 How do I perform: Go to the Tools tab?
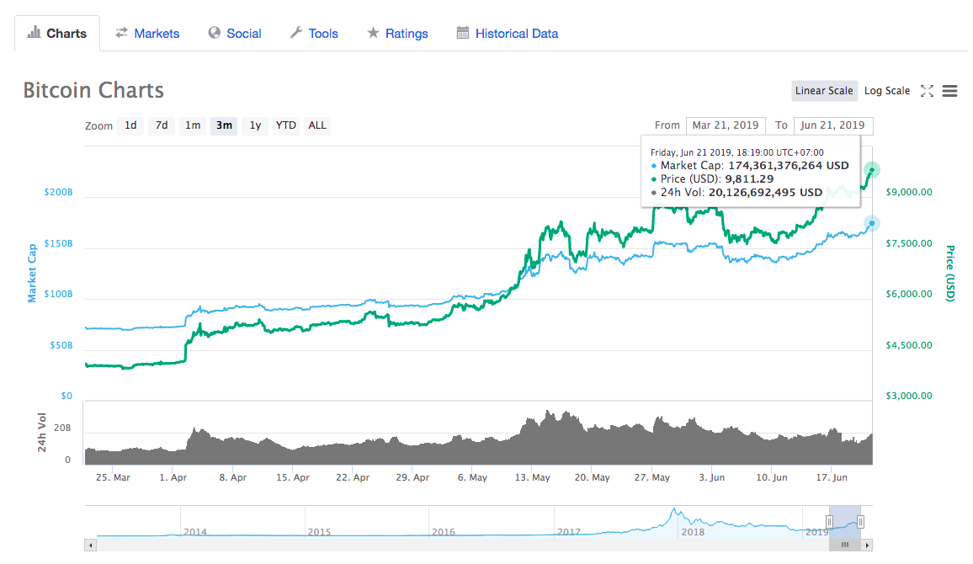tap(314, 34)
